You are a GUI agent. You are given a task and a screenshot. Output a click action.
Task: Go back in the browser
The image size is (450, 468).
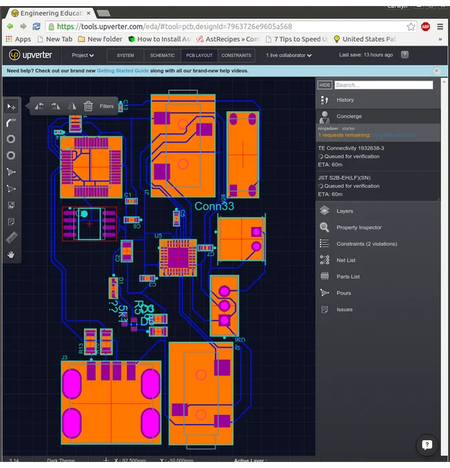(10, 27)
